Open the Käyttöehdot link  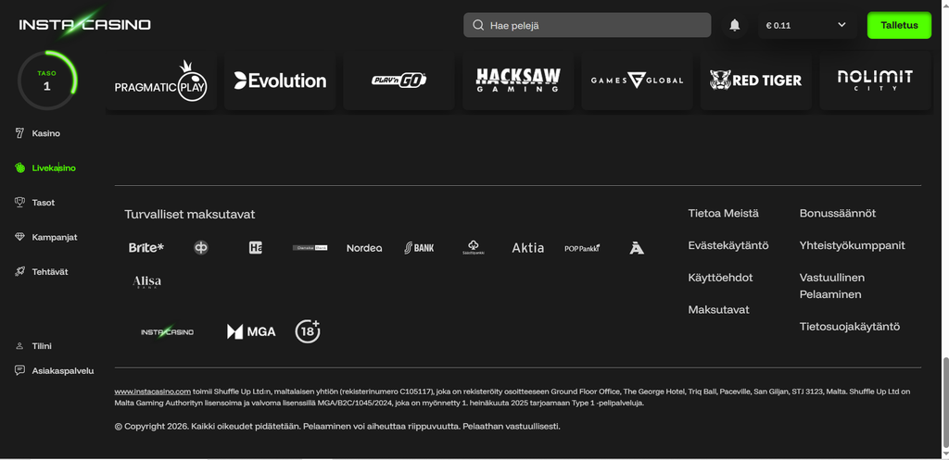[x=720, y=278]
